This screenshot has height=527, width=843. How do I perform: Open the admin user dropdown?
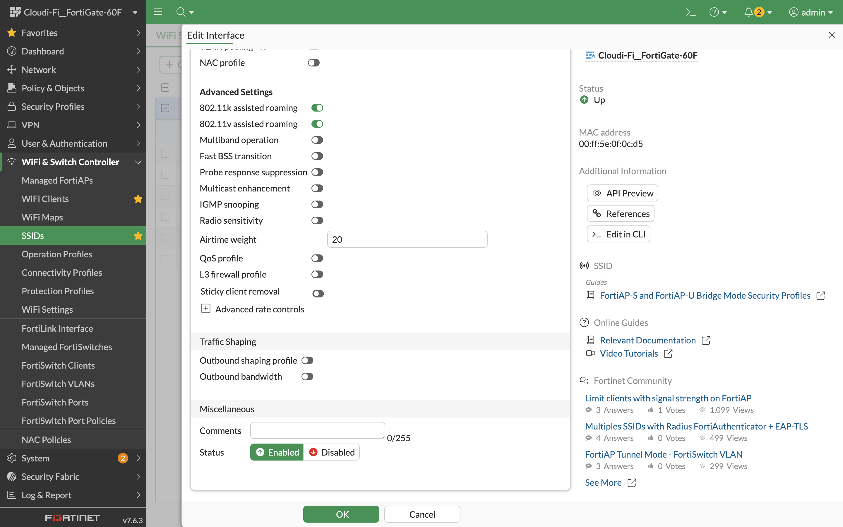point(811,12)
